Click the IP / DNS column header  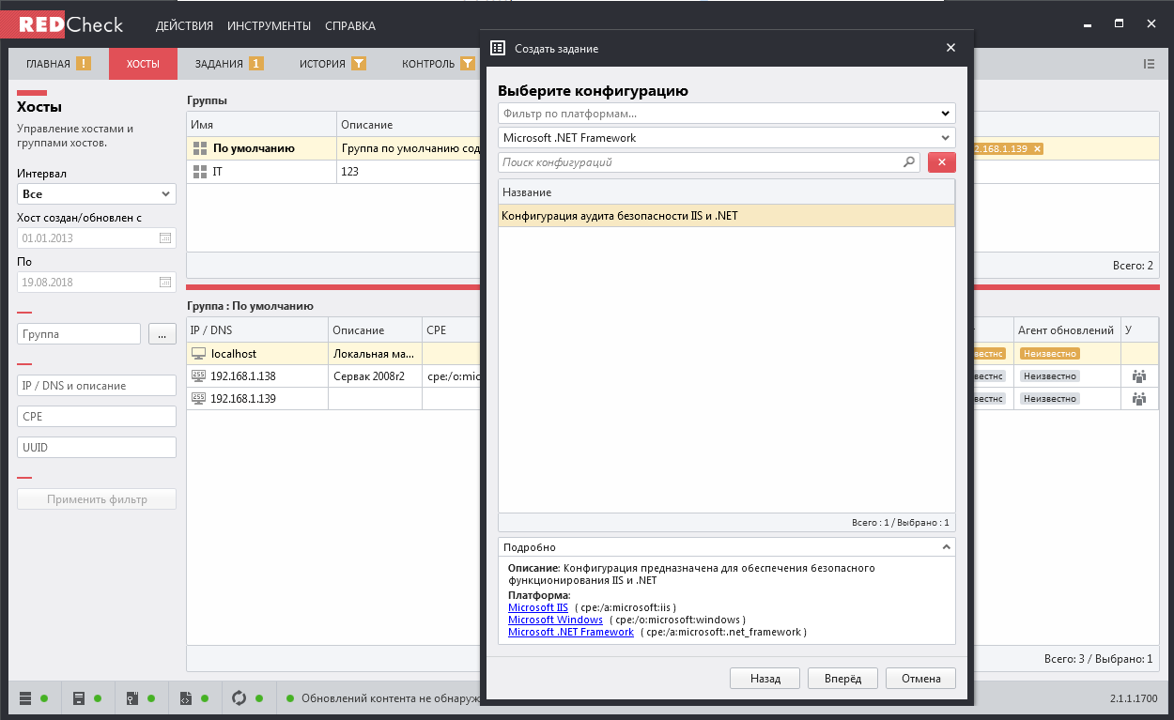[x=258, y=330]
